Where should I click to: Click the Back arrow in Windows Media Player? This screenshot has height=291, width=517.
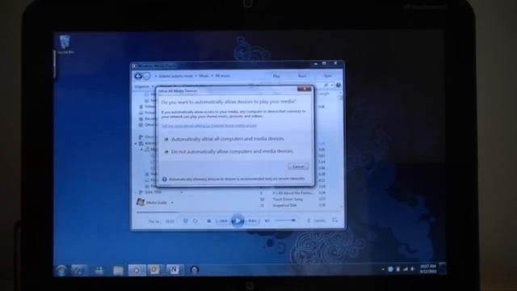point(138,76)
